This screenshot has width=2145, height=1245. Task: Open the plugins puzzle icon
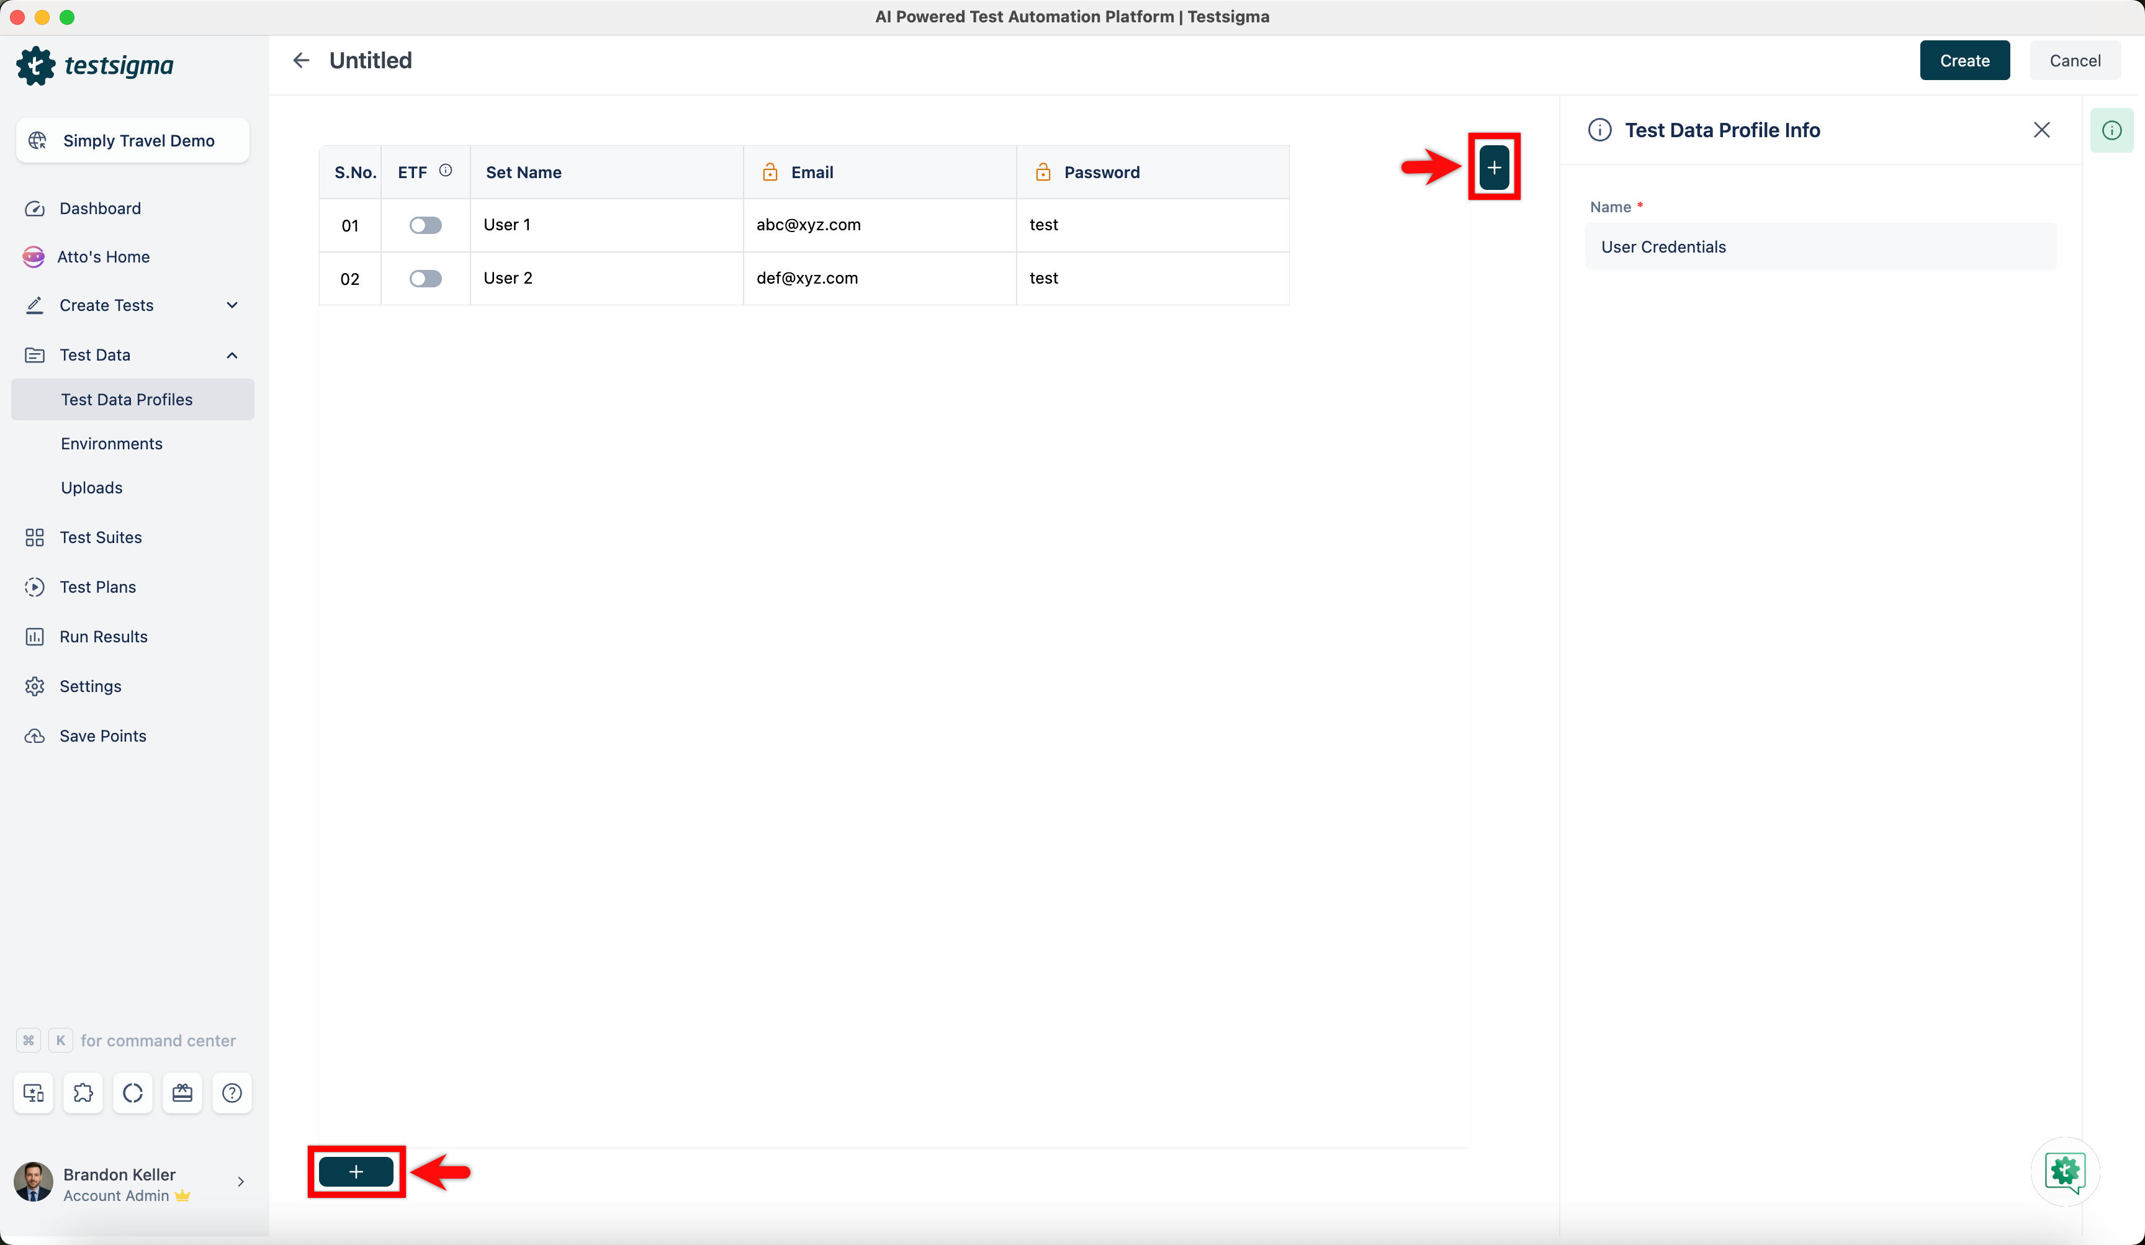click(x=83, y=1093)
